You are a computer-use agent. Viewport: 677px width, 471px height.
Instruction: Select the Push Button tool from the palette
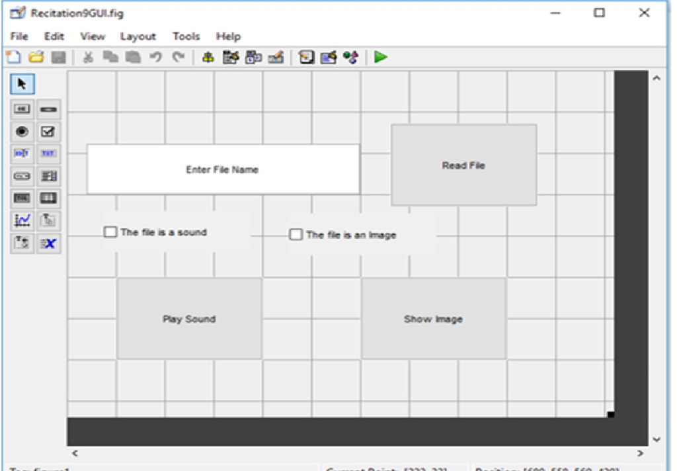pyautogui.click(x=20, y=110)
